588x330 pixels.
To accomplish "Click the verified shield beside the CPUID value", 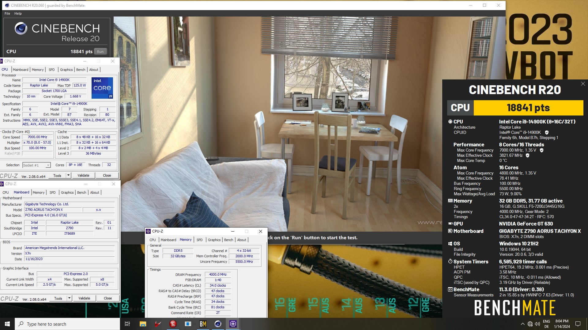I will [547, 133].
